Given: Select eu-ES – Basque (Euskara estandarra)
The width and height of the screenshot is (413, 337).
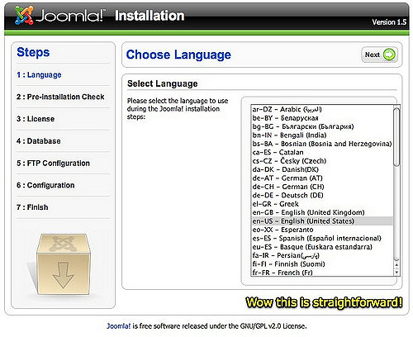Looking at the screenshot, I should [322, 247].
